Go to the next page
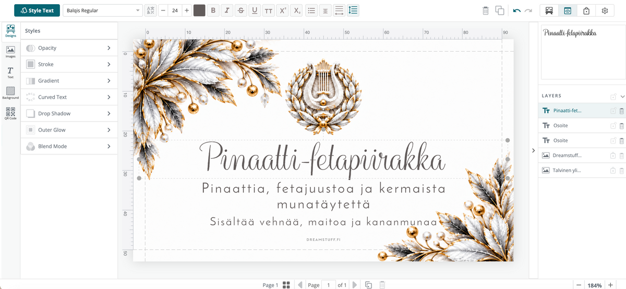The width and height of the screenshot is (626, 289). click(355, 285)
